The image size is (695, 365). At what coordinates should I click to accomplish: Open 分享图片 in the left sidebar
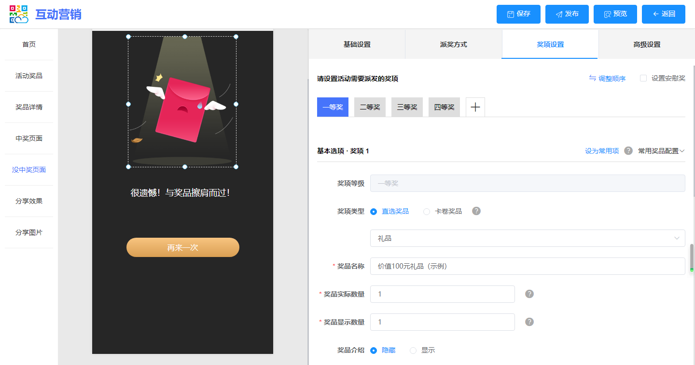click(29, 232)
